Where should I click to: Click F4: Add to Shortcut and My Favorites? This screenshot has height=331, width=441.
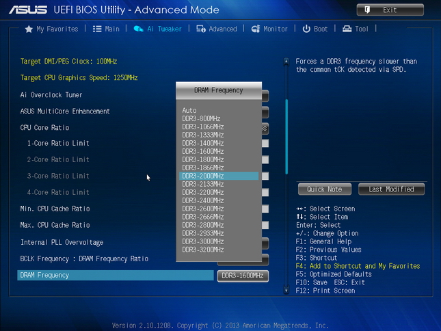(x=358, y=266)
